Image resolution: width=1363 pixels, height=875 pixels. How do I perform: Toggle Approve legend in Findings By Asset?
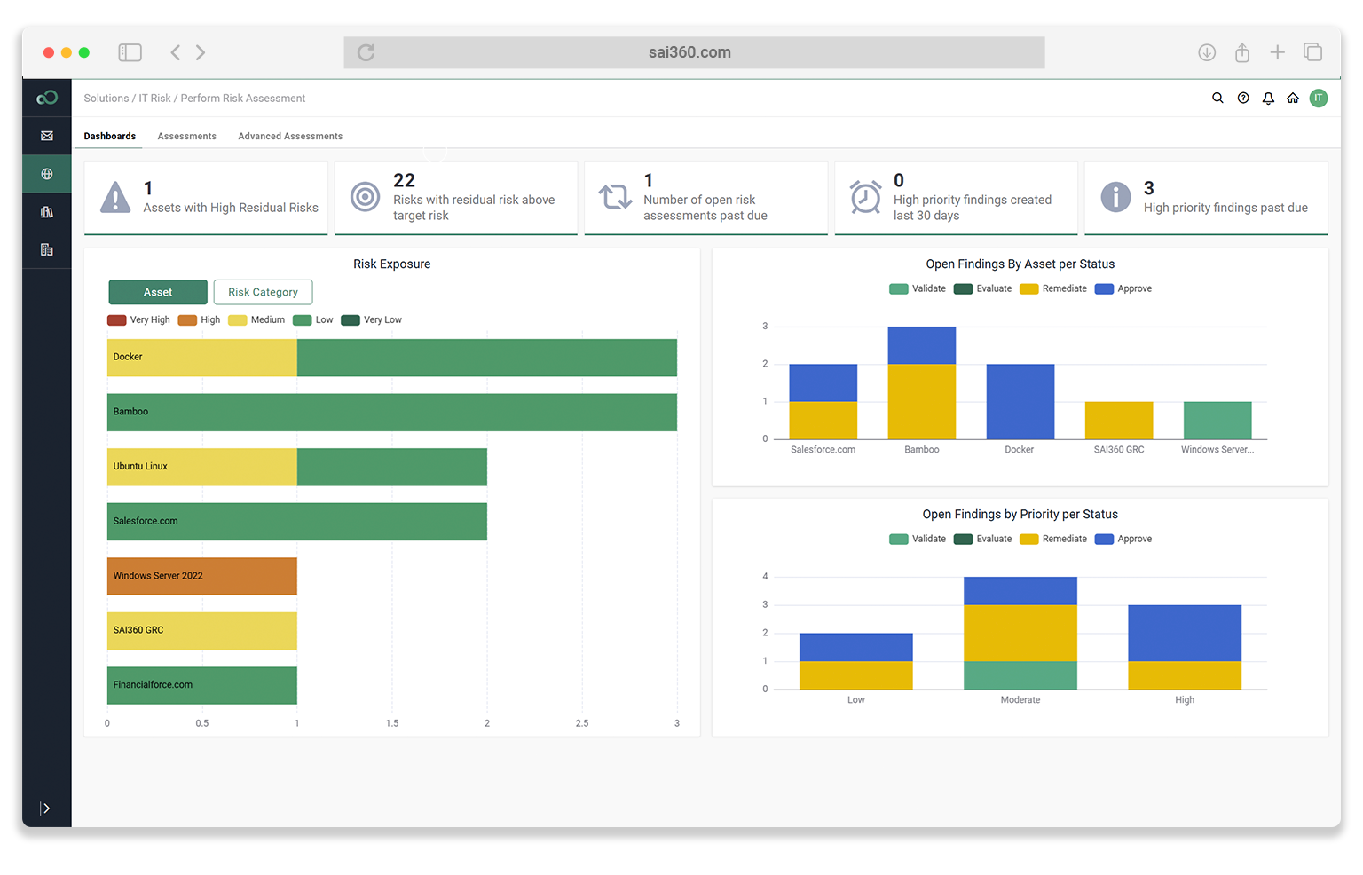pyautogui.click(x=1123, y=289)
